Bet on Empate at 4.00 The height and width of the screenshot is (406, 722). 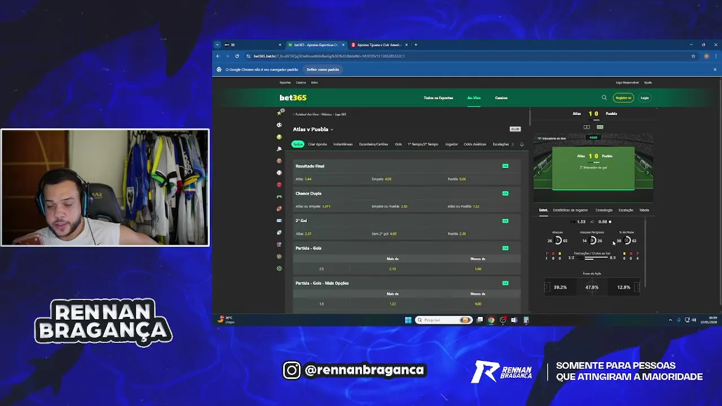coord(406,179)
